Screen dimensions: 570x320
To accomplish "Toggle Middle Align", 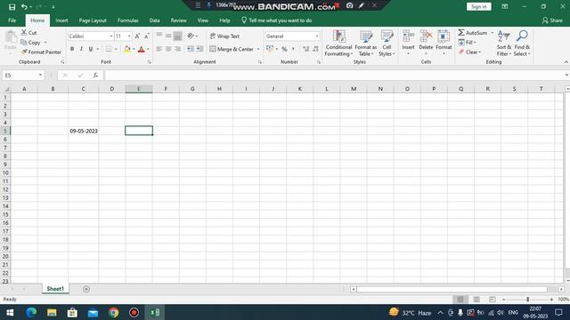I will (x=168, y=36).
